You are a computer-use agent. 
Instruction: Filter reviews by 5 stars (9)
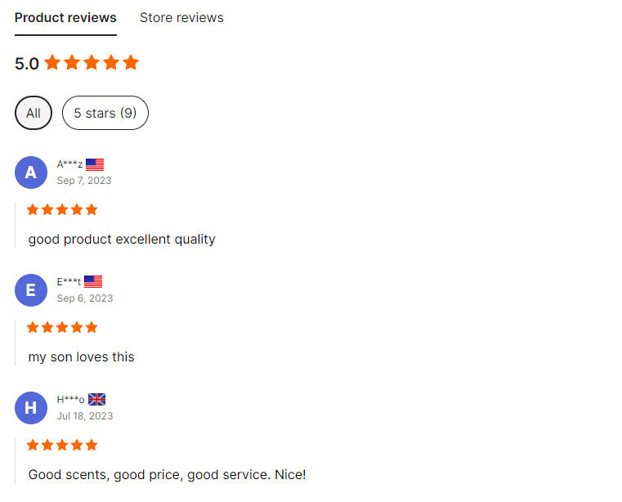pos(105,113)
